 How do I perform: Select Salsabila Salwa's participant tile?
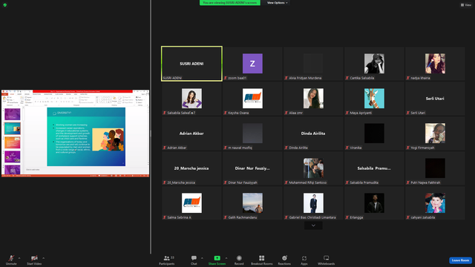pyautogui.click(x=191, y=99)
